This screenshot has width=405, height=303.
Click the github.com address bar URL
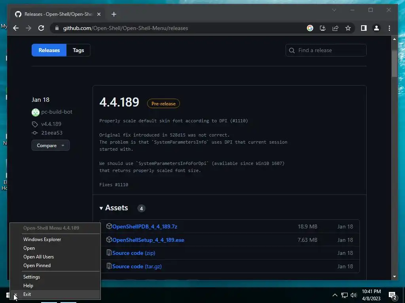[125, 28]
